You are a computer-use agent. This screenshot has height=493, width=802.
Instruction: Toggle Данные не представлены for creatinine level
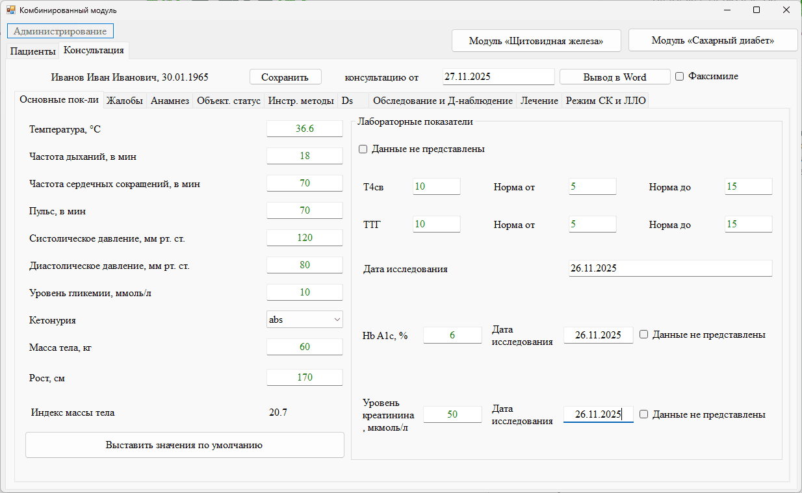(644, 414)
